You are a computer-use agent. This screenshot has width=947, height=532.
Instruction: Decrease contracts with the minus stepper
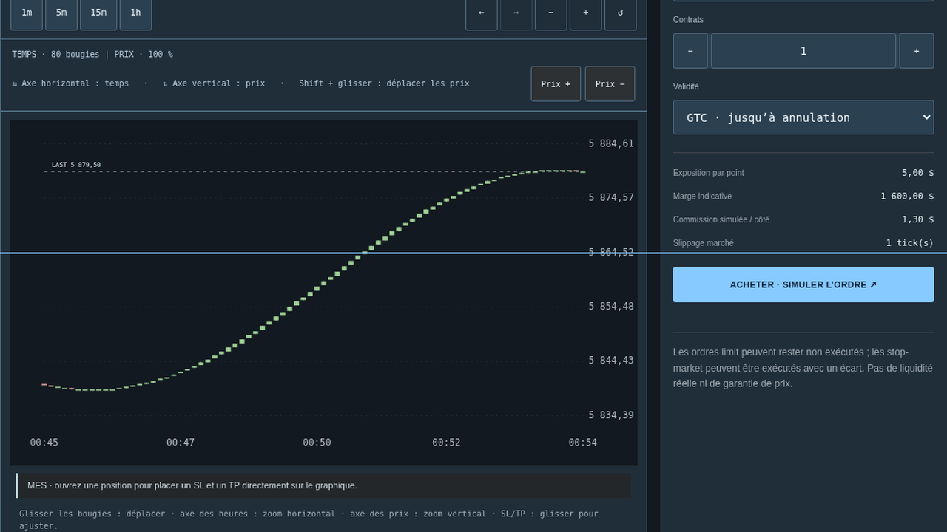tap(690, 51)
